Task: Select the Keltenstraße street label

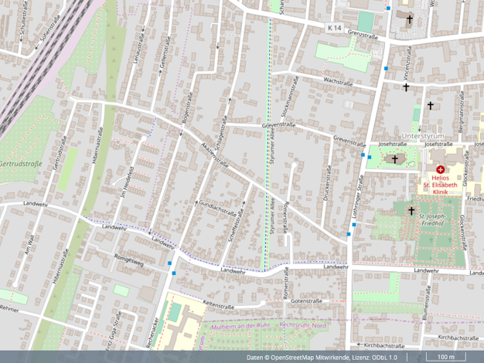Action: click(217, 304)
